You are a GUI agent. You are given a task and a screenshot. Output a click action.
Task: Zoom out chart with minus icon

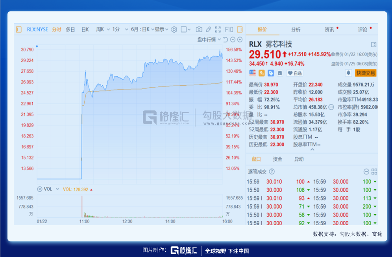(233, 40)
